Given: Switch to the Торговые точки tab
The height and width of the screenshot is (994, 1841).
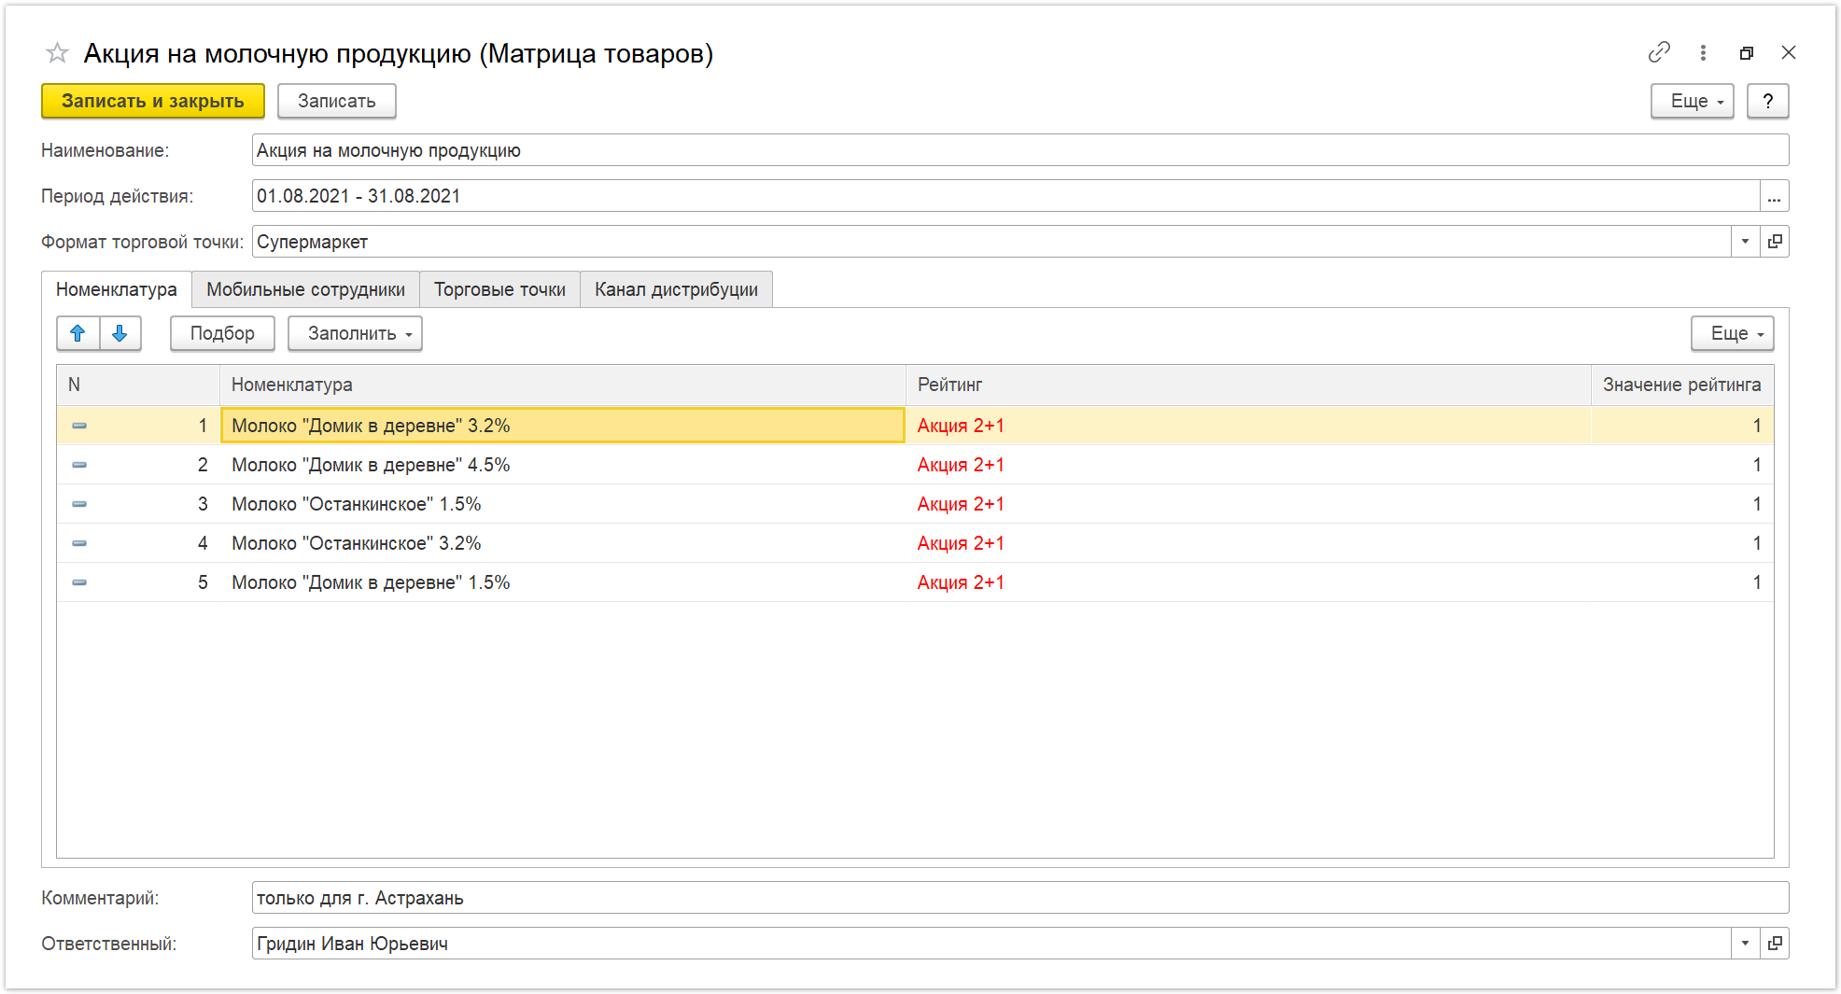Looking at the screenshot, I should (x=499, y=289).
